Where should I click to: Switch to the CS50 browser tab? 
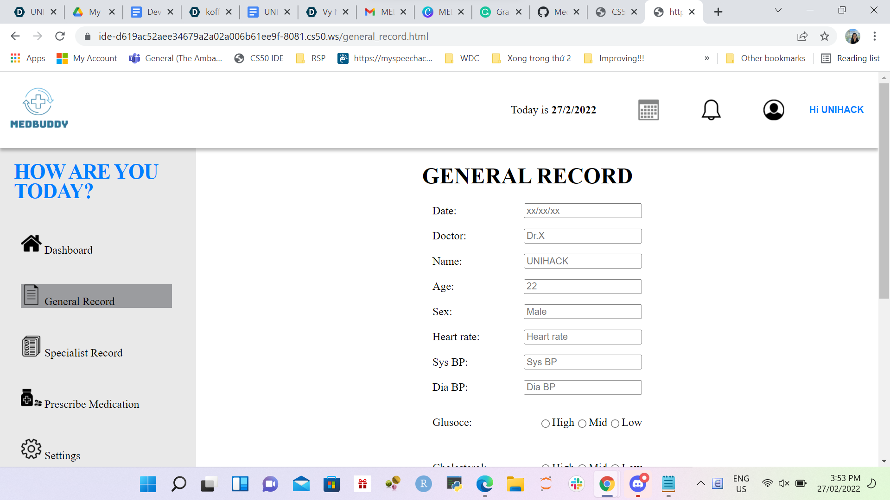pyautogui.click(x=612, y=12)
